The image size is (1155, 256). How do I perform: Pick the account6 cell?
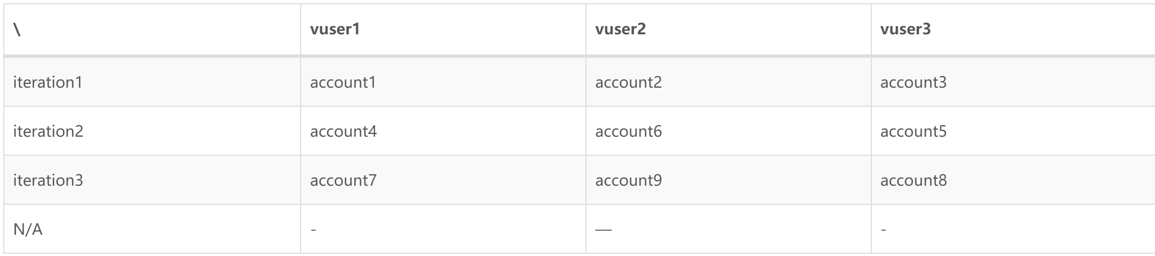(x=629, y=131)
